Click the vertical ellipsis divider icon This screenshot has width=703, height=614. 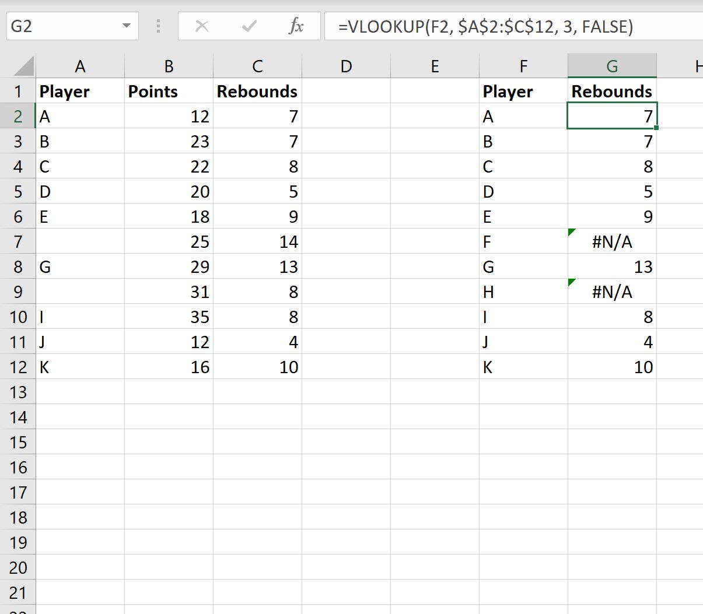point(158,26)
